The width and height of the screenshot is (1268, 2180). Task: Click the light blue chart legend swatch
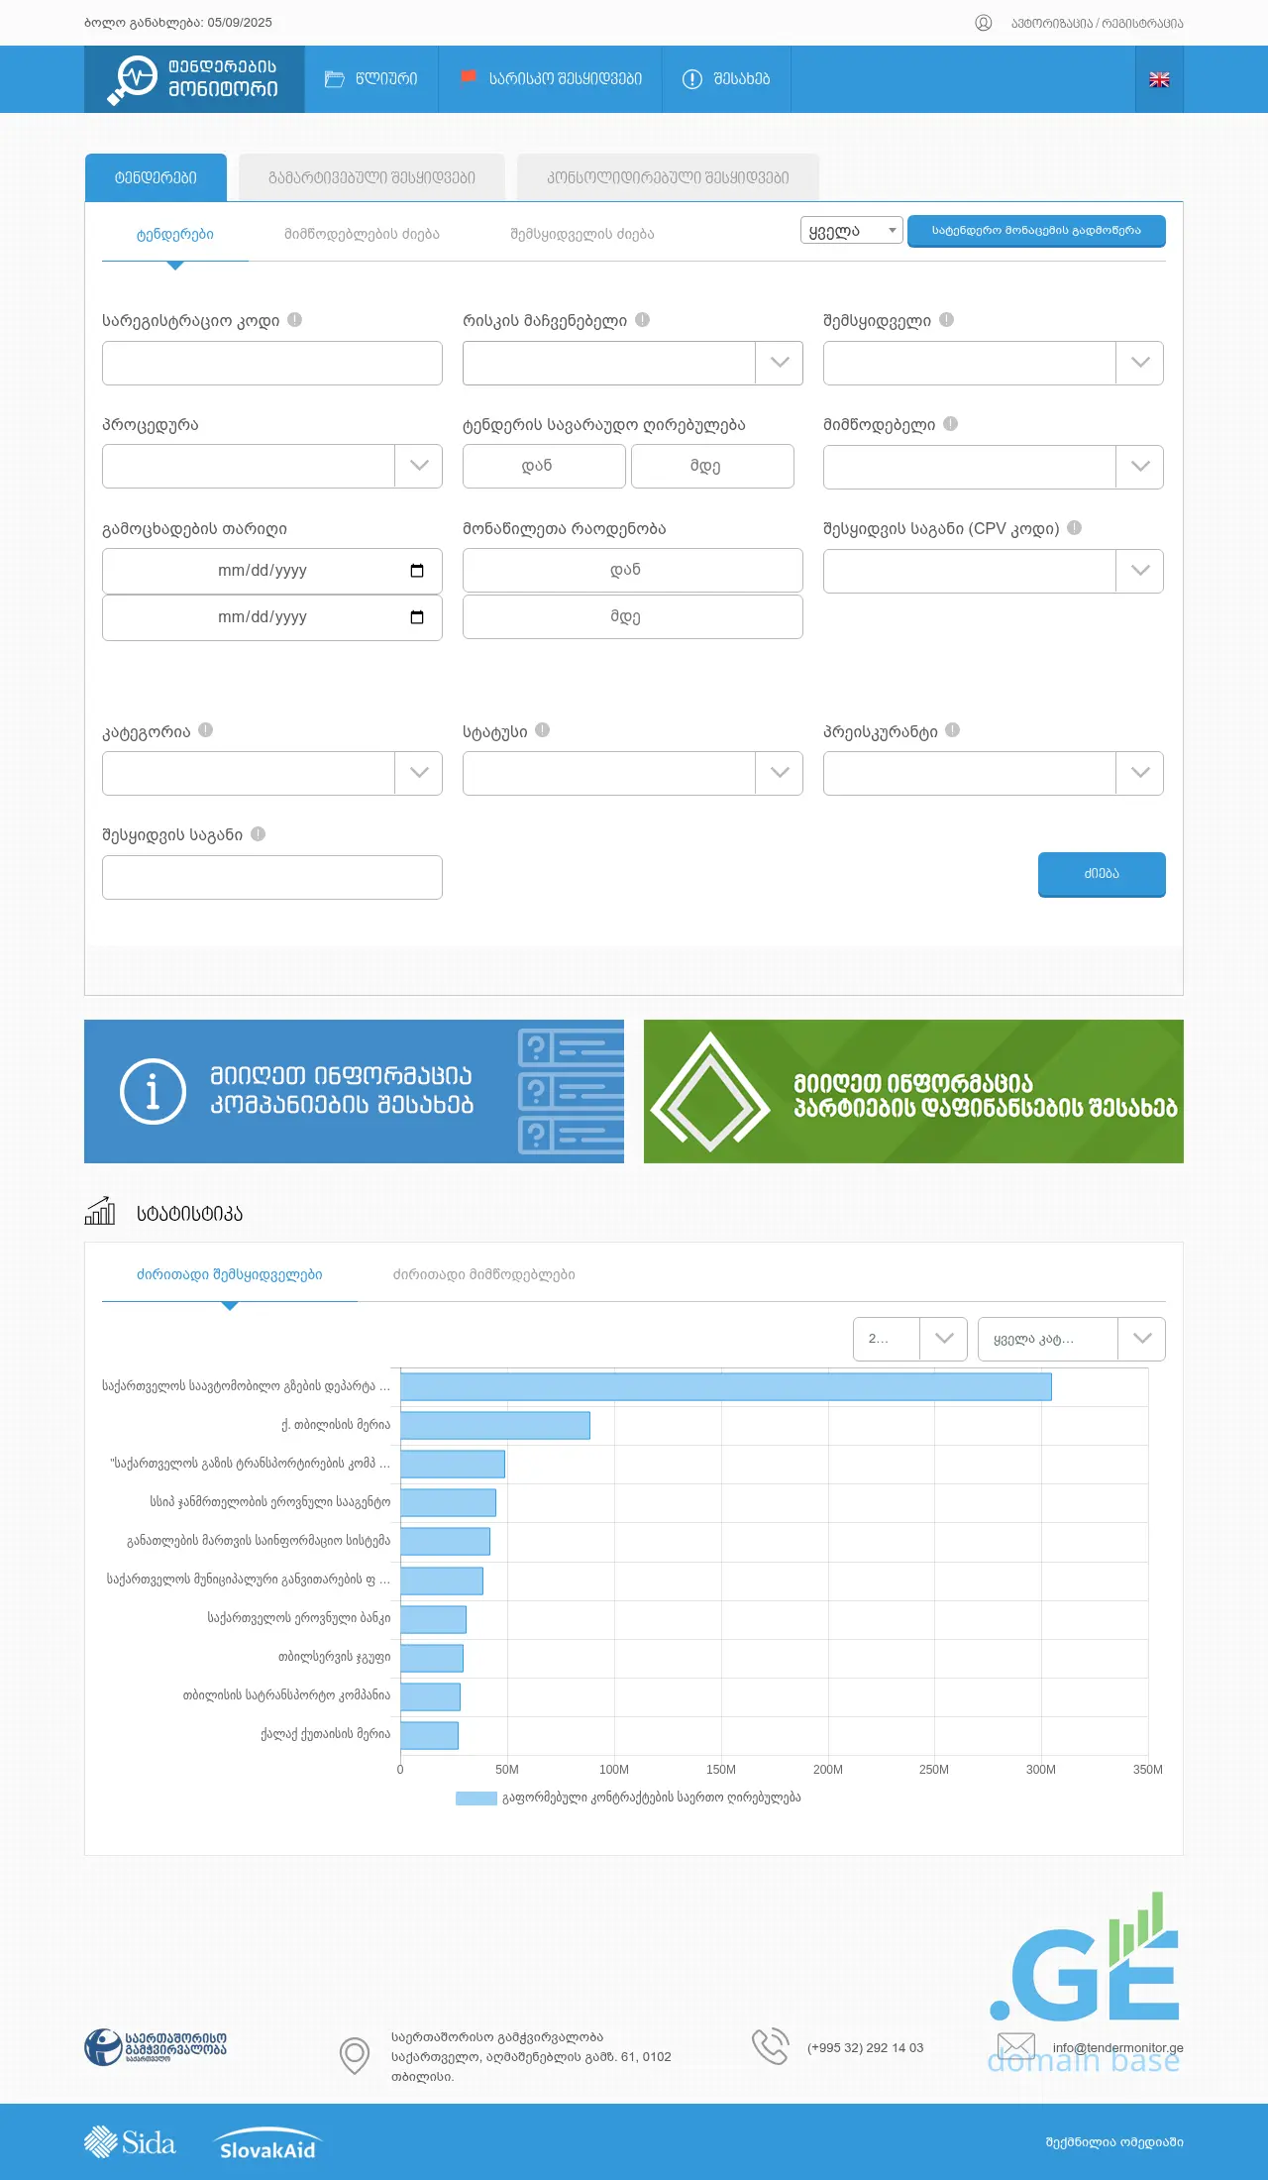pyautogui.click(x=475, y=1798)
